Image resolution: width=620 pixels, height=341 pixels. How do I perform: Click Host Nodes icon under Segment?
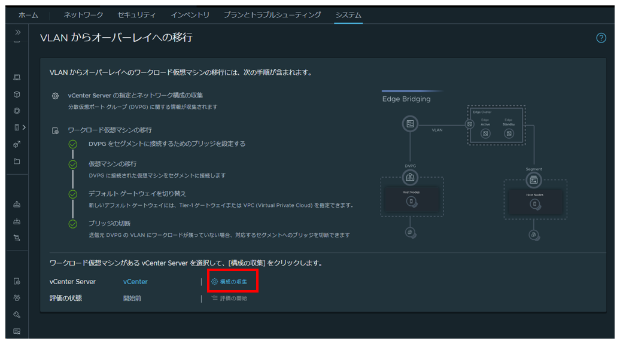tap(534, 204)
